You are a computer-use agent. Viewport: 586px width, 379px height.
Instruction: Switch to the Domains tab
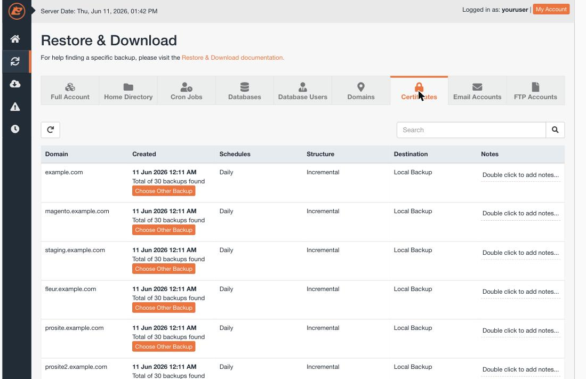click(360, 91)
